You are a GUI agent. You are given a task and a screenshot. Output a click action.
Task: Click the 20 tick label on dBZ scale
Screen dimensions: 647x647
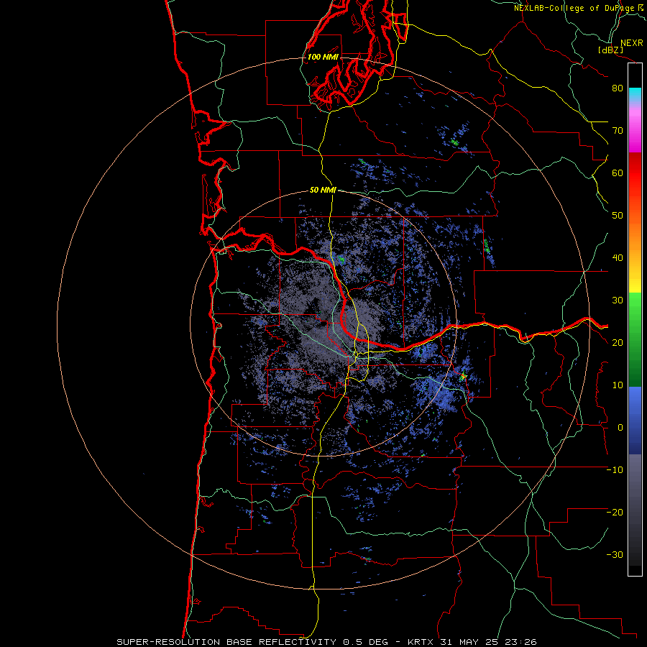coord(618,343)
